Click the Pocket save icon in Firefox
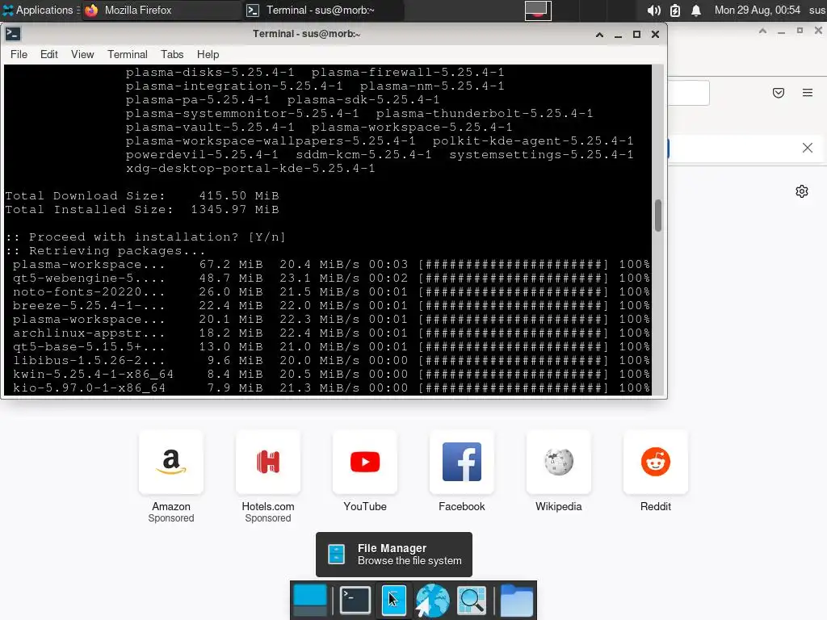Screen dimensions: 827x620 778,93
